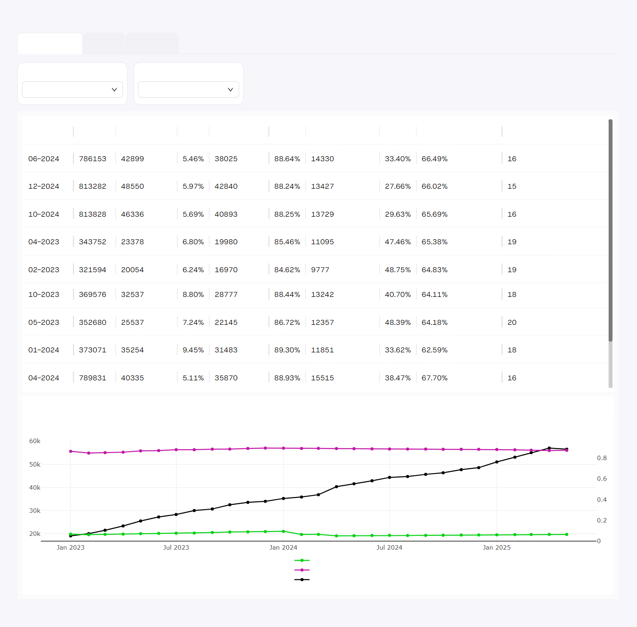Click the right dropdown chevron arrow
Image resolution: width=637 pixels, height=627 pixels.
(x=230, y=90)
